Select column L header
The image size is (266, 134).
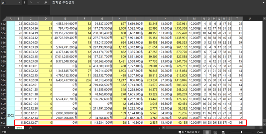180,19
